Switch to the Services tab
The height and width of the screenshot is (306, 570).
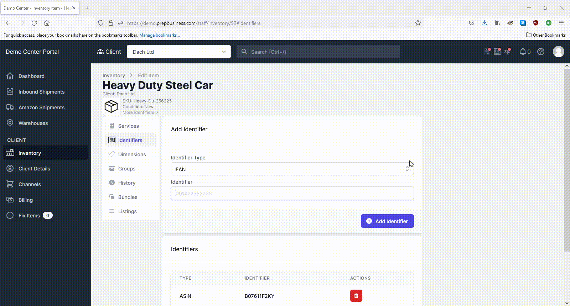131,126
